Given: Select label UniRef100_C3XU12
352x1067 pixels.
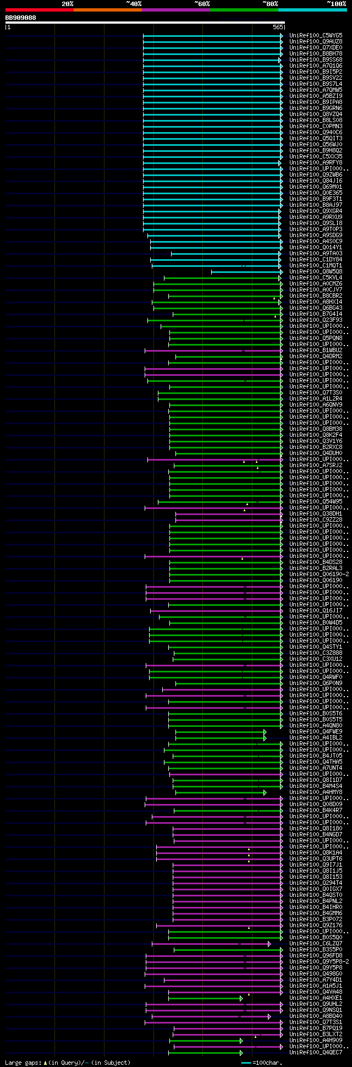Looking at the screenshot, I should tap(316, 659).
